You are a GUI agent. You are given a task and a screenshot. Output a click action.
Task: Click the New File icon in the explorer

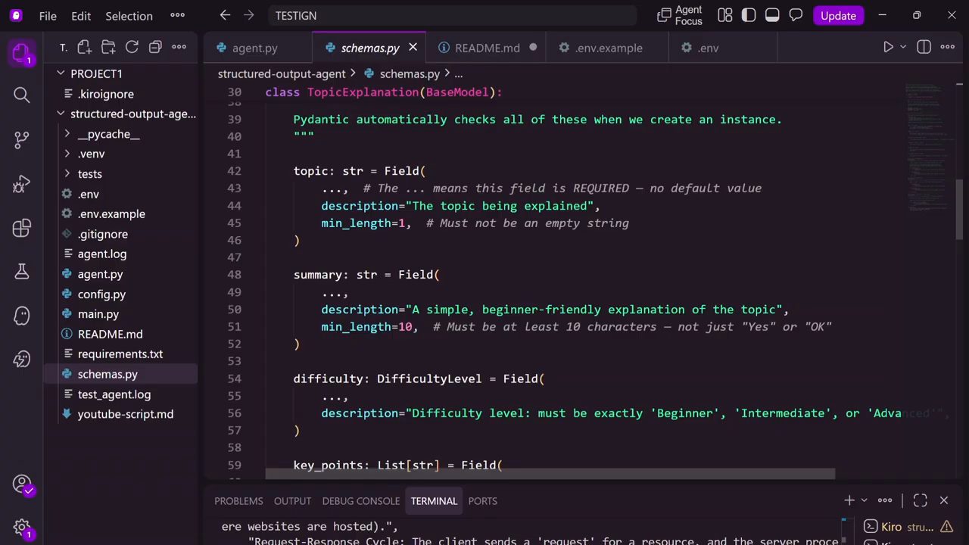84,47
